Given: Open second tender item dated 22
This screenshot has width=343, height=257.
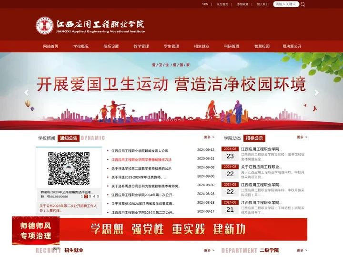Looking at the screenshot, I should [x=264, y=190].
